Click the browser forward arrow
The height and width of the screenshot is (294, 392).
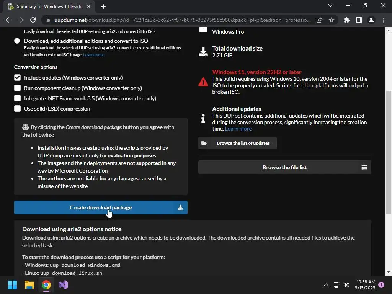point(21,20)
